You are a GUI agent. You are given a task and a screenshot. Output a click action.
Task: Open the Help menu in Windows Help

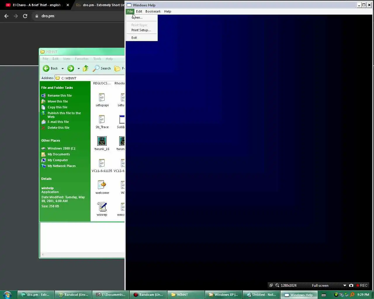tap(168, 11)
